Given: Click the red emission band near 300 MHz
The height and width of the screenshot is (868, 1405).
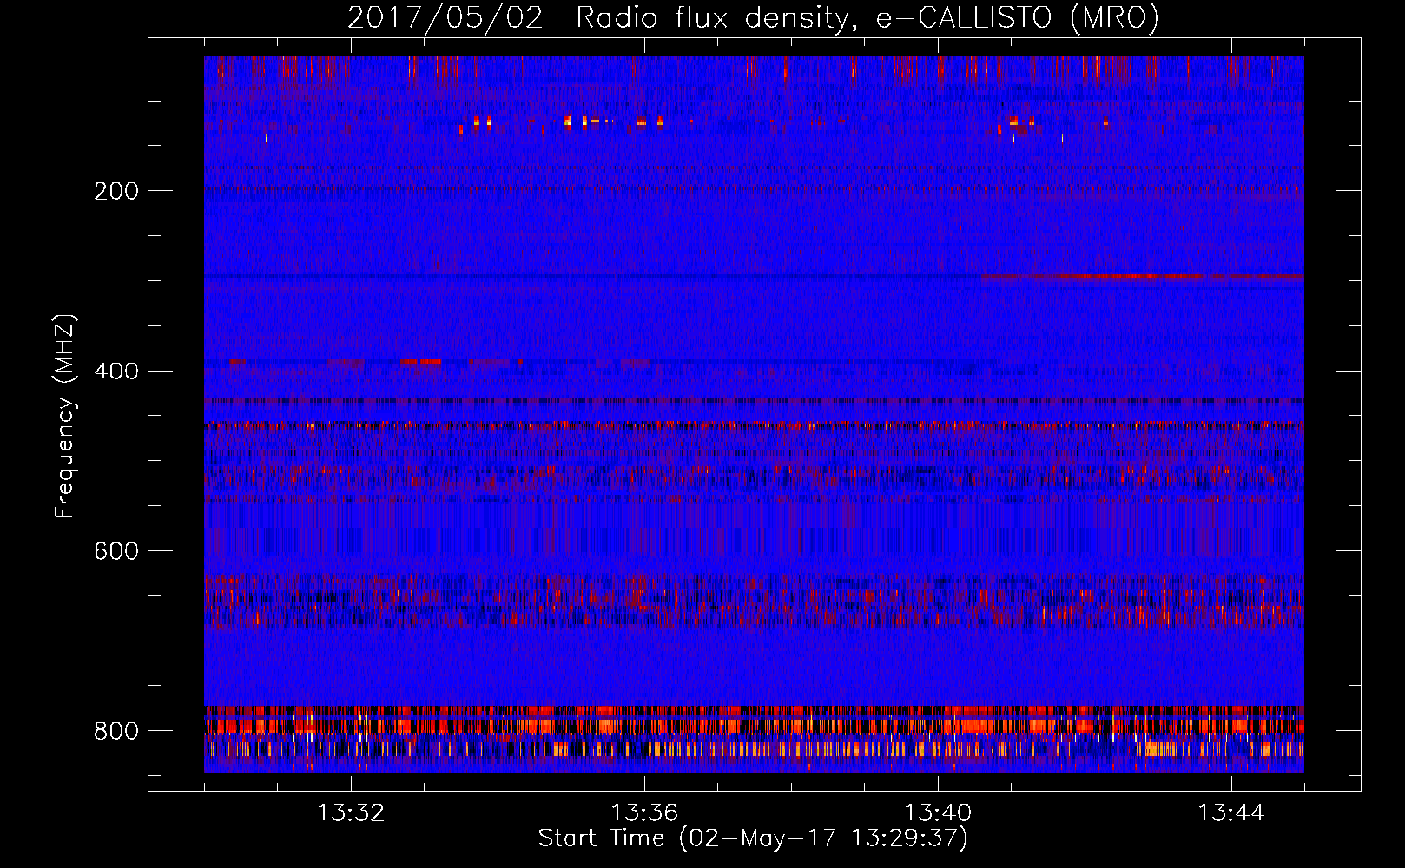Looking at the screenshot, I should tap(1143, 277).
